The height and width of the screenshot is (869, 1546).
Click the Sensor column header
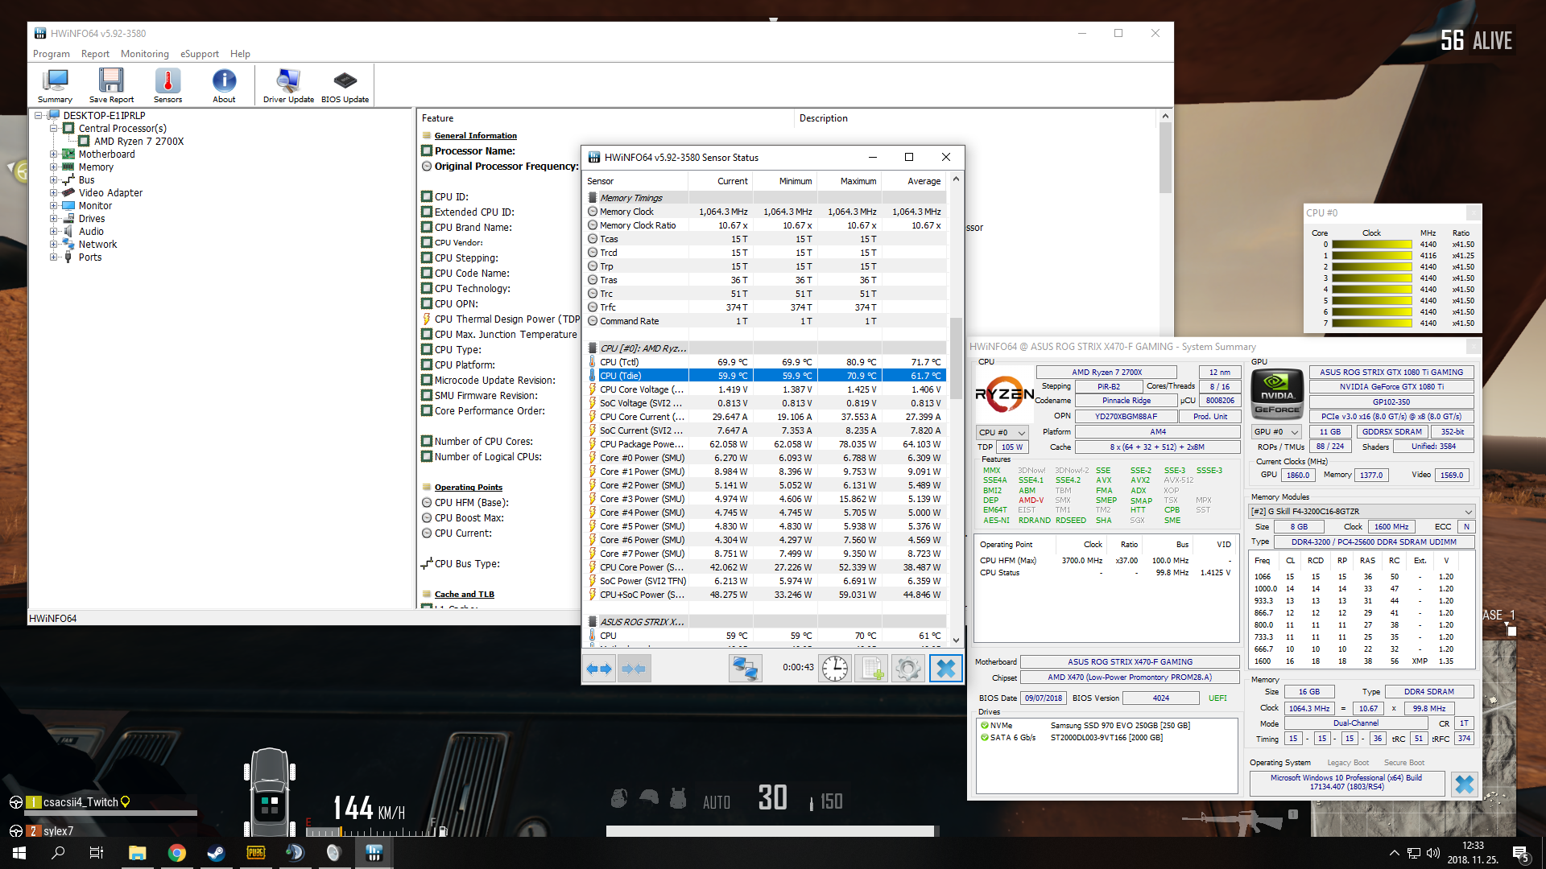(635, 181)
